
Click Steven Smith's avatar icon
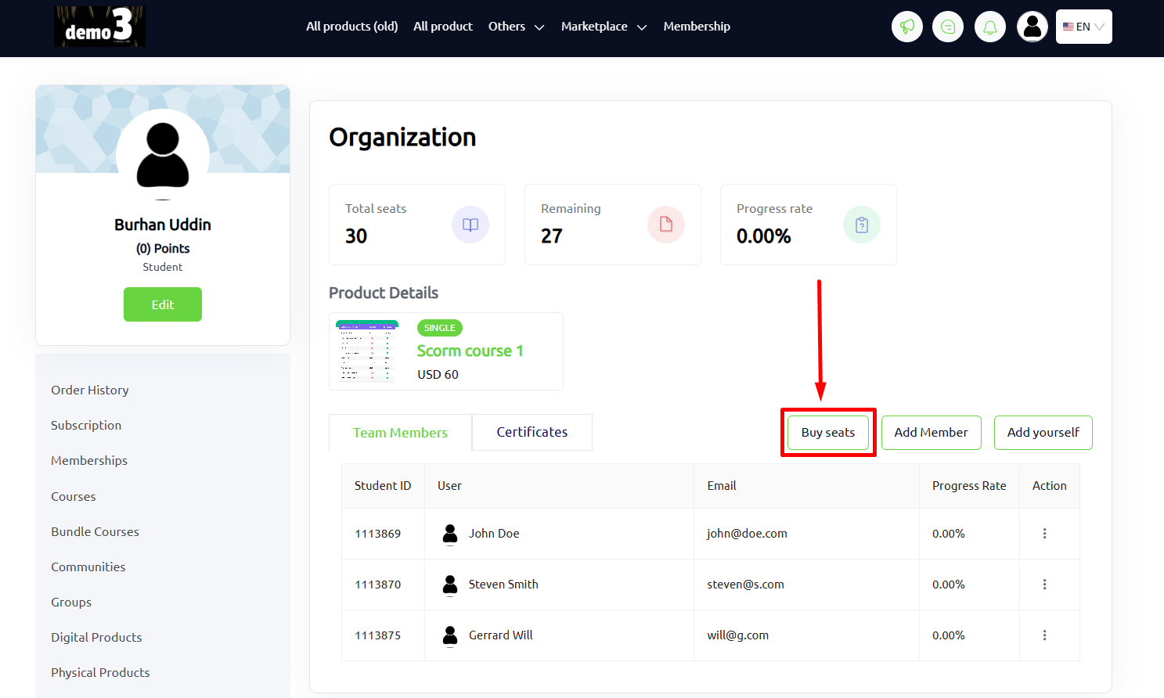coord(450,585)
